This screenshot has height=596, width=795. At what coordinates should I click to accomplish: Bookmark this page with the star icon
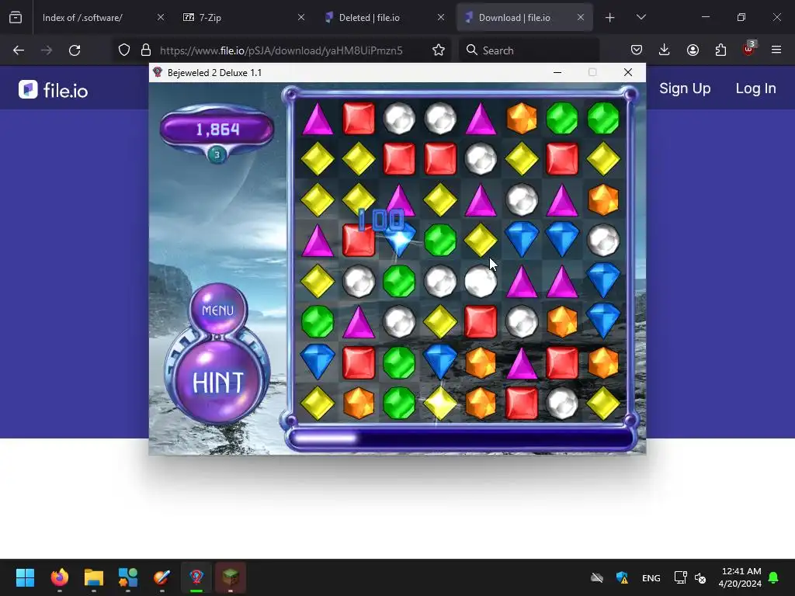pyautogui.click(x=439, y=50)
